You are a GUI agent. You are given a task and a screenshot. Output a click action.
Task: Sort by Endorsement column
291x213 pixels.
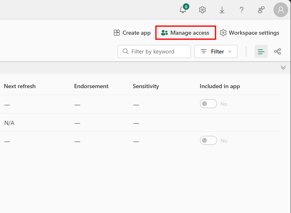tap(91, 86)
